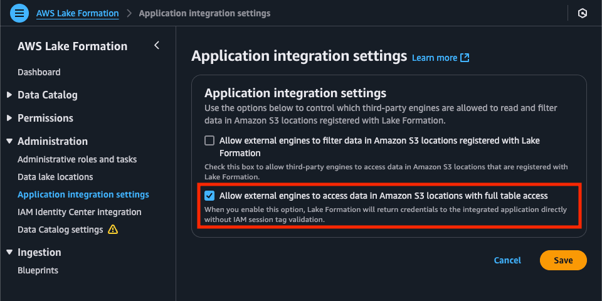The image size is (602, 301).
Task: Collapse the Ingestion section arrow
Action: click(9, 252)
